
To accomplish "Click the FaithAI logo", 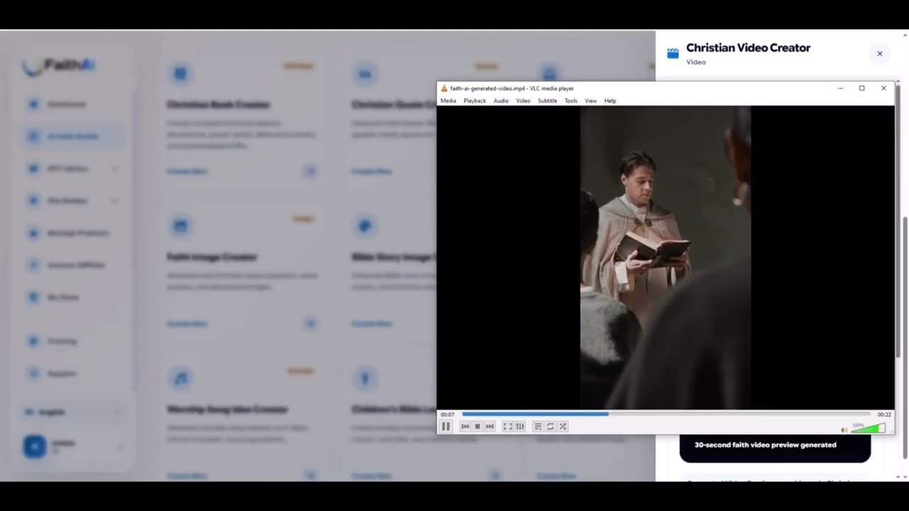I will 58,65.
